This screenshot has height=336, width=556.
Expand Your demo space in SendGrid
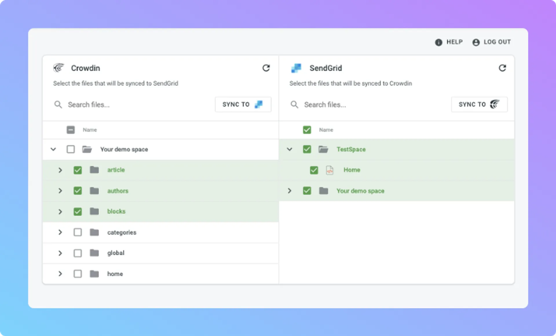(x=290, y=190)
